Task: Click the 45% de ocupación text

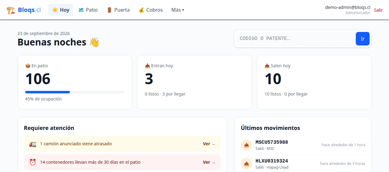Action: pos(43,99)
